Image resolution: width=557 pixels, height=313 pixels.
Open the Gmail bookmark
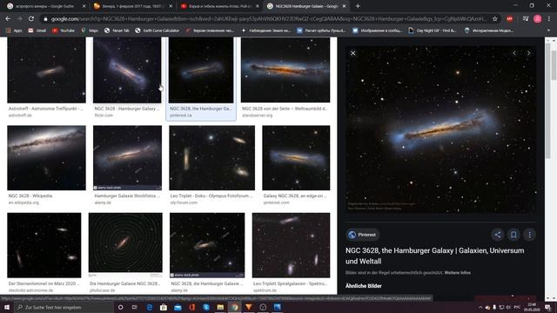pyautogui.click(x=37, y=31)
